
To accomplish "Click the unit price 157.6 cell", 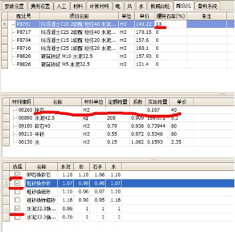I will click(x=145, y=40).
